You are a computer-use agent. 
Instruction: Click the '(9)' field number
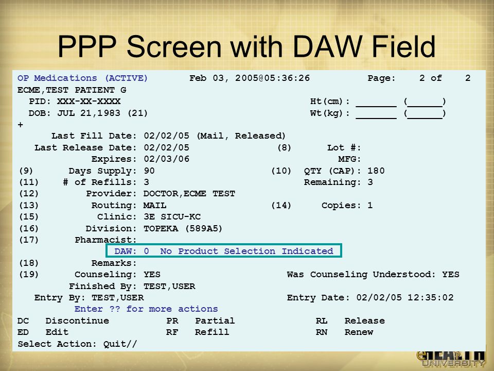click(26, 171)
